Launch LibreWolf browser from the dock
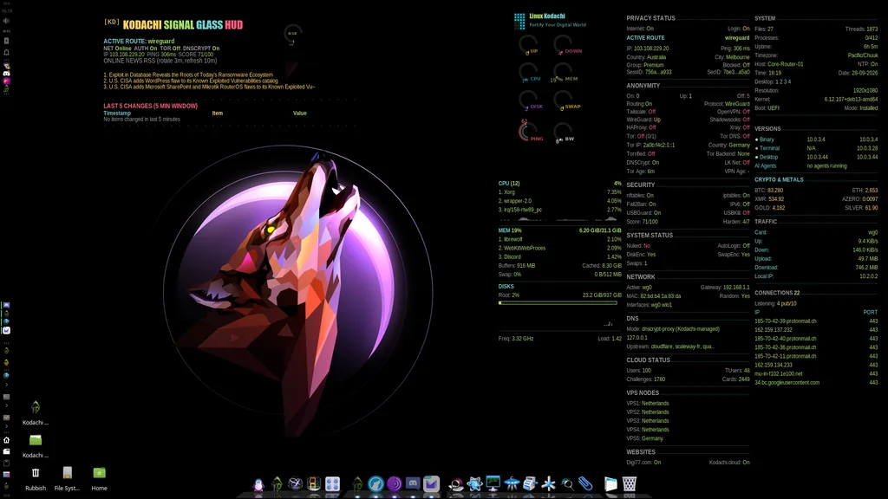This screenshot has height=499, width=888. (375, 483)
